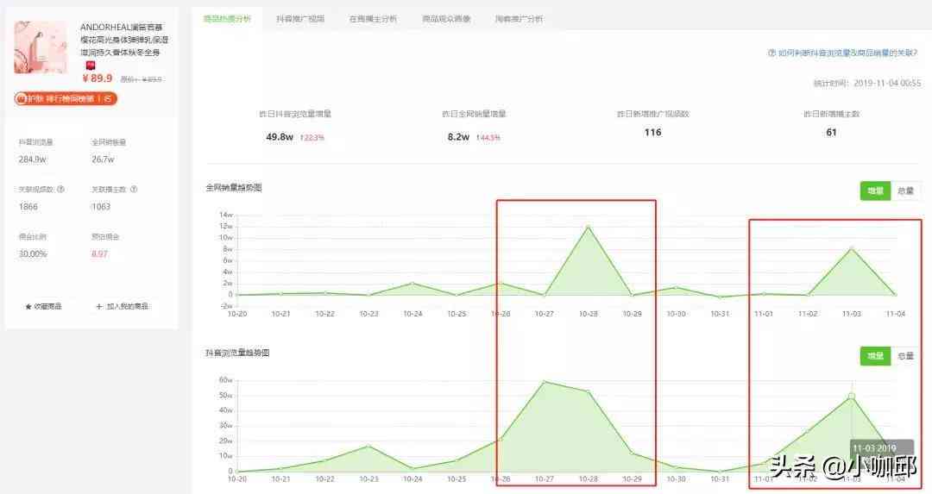Viewport: 932px width, 494px height.
Task: Switch to the 抖音推广视频 tab
Action: click(x=300, y=19)
